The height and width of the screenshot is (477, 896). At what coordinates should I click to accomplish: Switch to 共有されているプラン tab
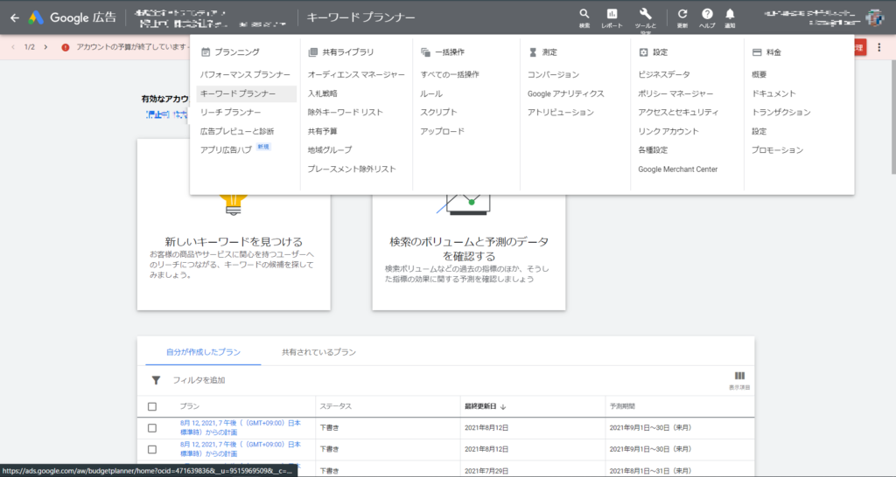(x=318, y=352)
